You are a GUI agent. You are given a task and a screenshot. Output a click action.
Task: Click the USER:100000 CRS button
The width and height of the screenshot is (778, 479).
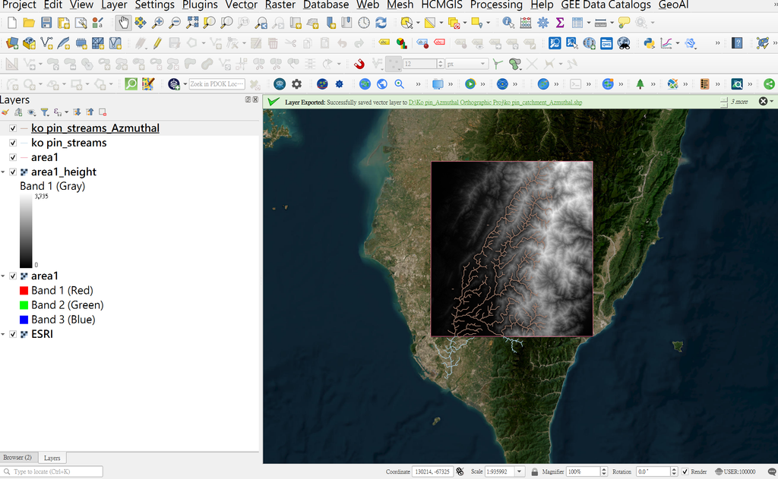tap(735, 471)
